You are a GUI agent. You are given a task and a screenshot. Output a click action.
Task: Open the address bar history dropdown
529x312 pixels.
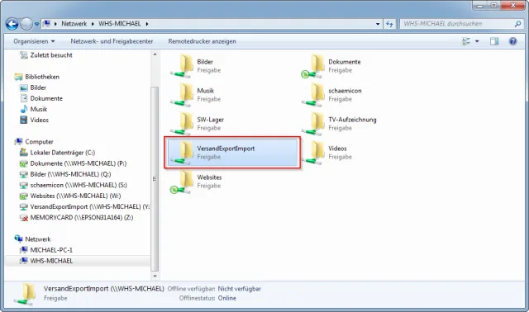pyautogui.click(x=378, y=24)
